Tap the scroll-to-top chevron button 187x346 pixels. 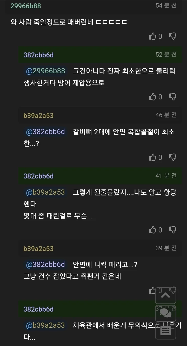pos(165,295)
